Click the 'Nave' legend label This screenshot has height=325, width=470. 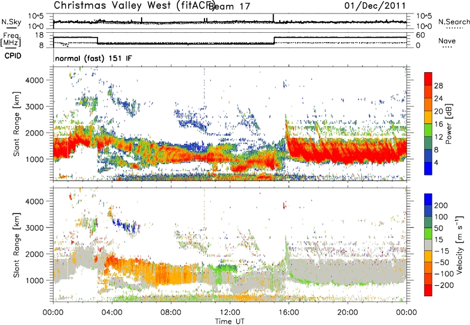click(x=447, y=40)
